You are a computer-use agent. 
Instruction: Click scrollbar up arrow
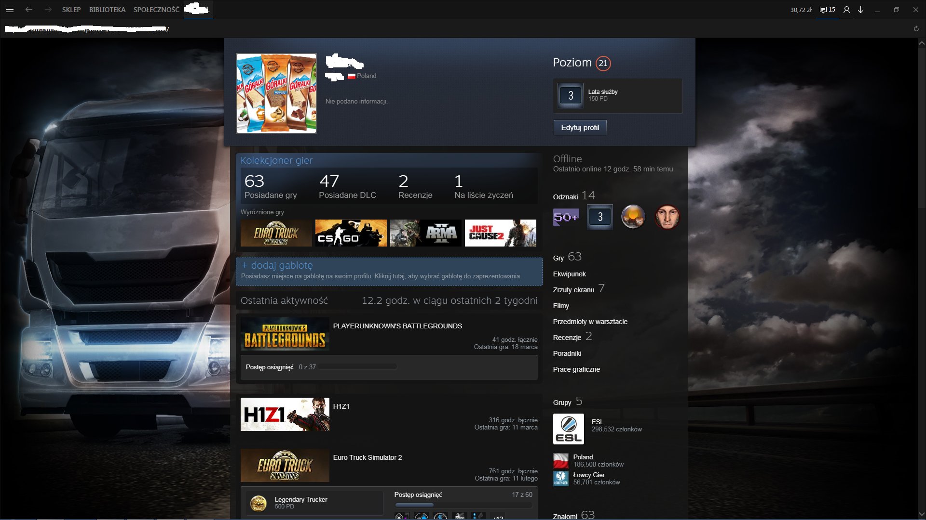click(922, 43)
